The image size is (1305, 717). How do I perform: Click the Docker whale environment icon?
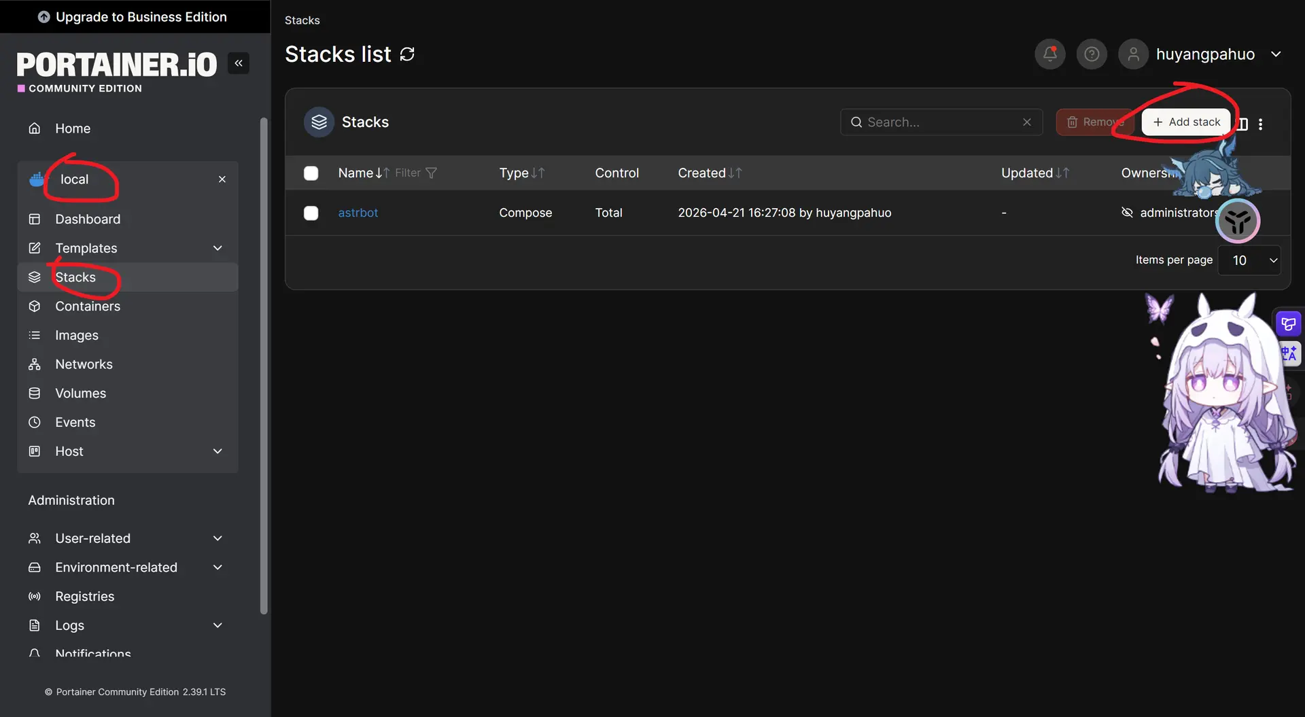click(37, 179)
